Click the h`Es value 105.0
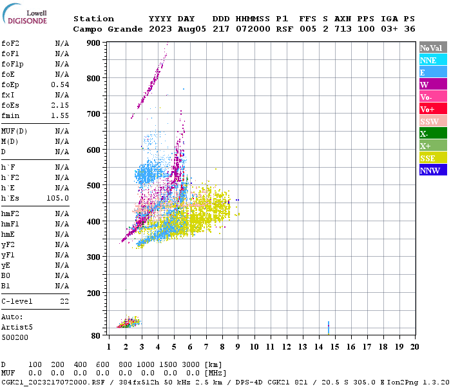Image resolution: width=451 pixels, height=387 pixels. point(57,199)
